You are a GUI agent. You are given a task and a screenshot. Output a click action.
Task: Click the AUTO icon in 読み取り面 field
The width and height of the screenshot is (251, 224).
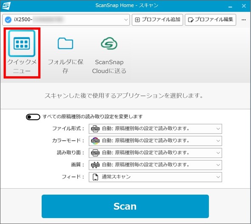[95, 153]
